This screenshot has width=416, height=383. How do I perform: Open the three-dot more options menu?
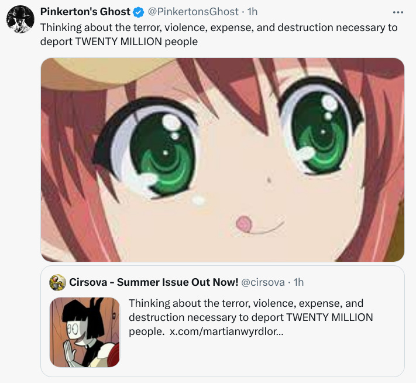click(x=398, y=12)
